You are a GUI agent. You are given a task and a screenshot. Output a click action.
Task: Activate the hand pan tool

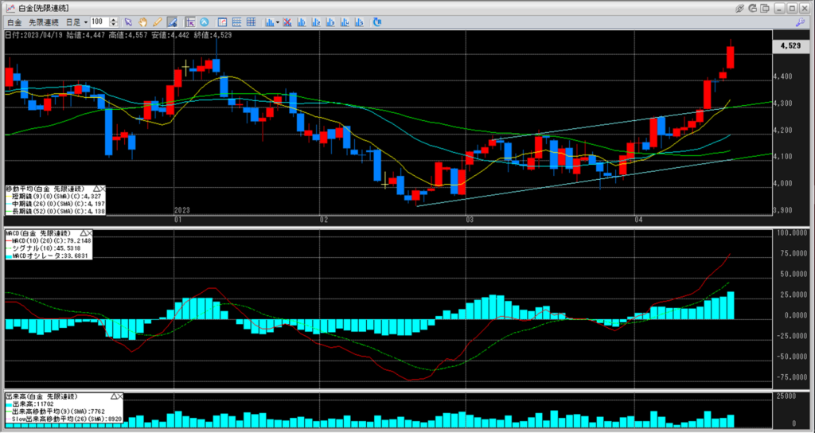(142, 22)
